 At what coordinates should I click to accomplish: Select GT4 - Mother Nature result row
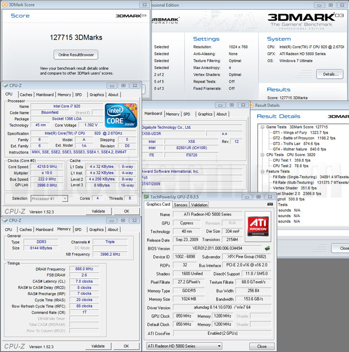(x=300, y=149)
